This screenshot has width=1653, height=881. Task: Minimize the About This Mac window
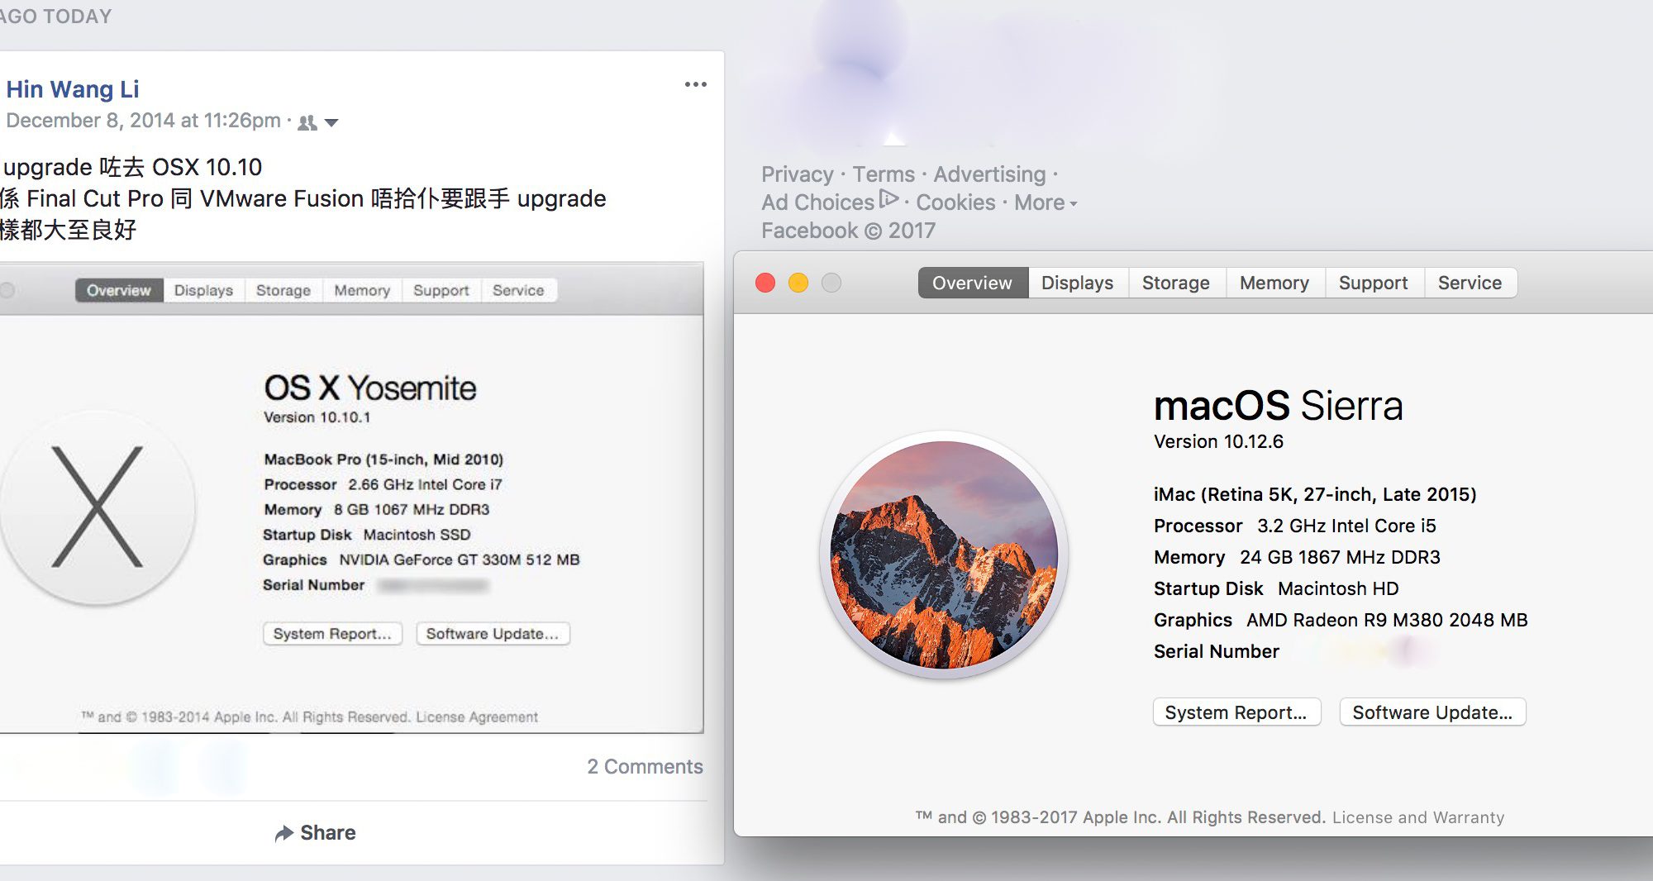[x=798, y=283]
